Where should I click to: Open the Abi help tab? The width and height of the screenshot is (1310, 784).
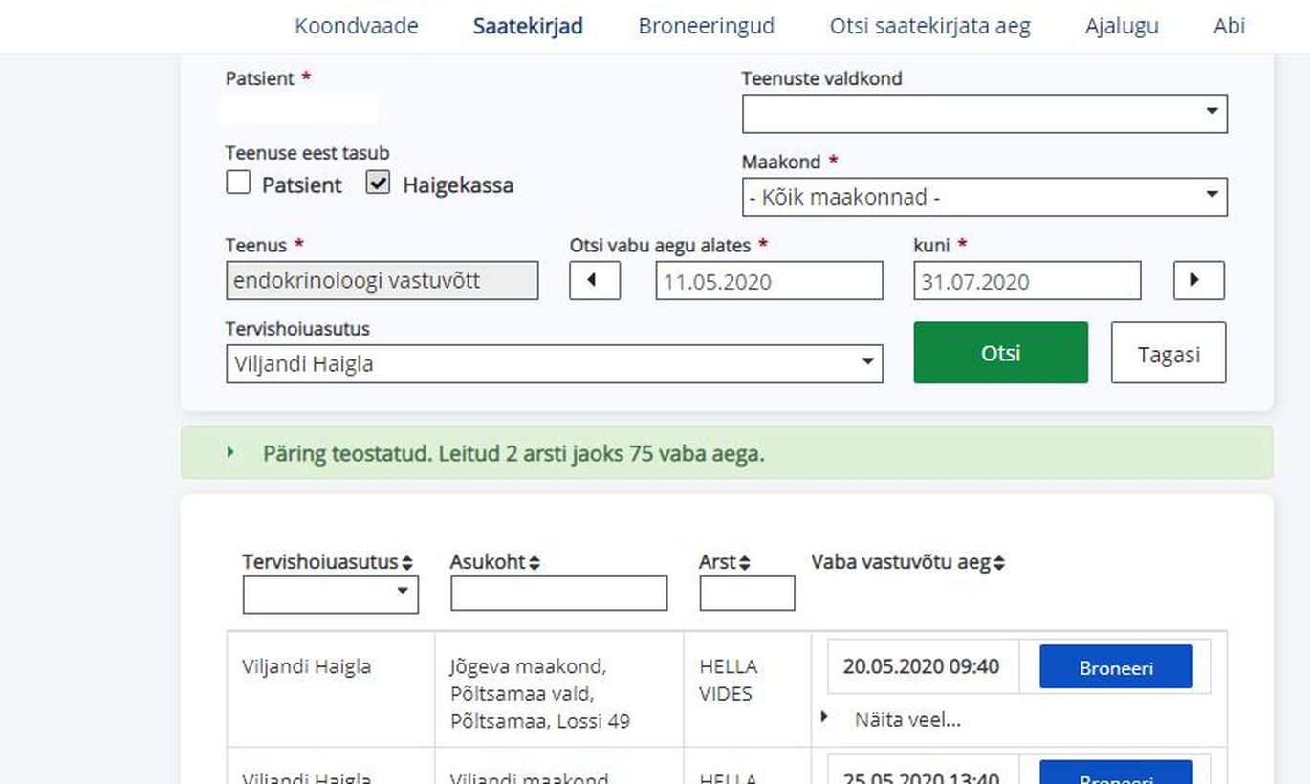pos(1230,26)
